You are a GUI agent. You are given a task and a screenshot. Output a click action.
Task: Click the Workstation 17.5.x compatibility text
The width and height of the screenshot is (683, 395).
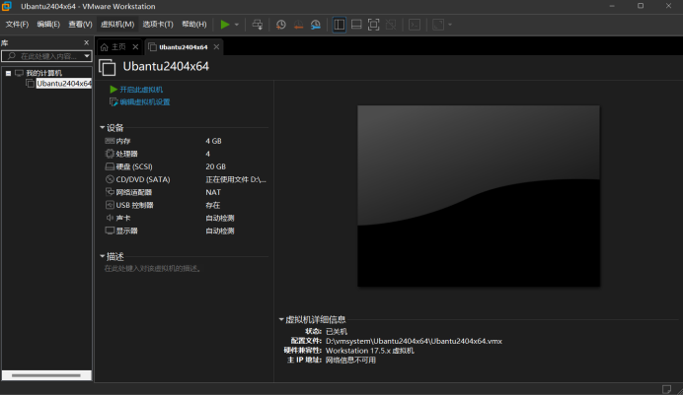tap(370, 351)
